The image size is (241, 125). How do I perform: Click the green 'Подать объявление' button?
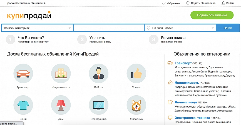click(x=212, y=15)
